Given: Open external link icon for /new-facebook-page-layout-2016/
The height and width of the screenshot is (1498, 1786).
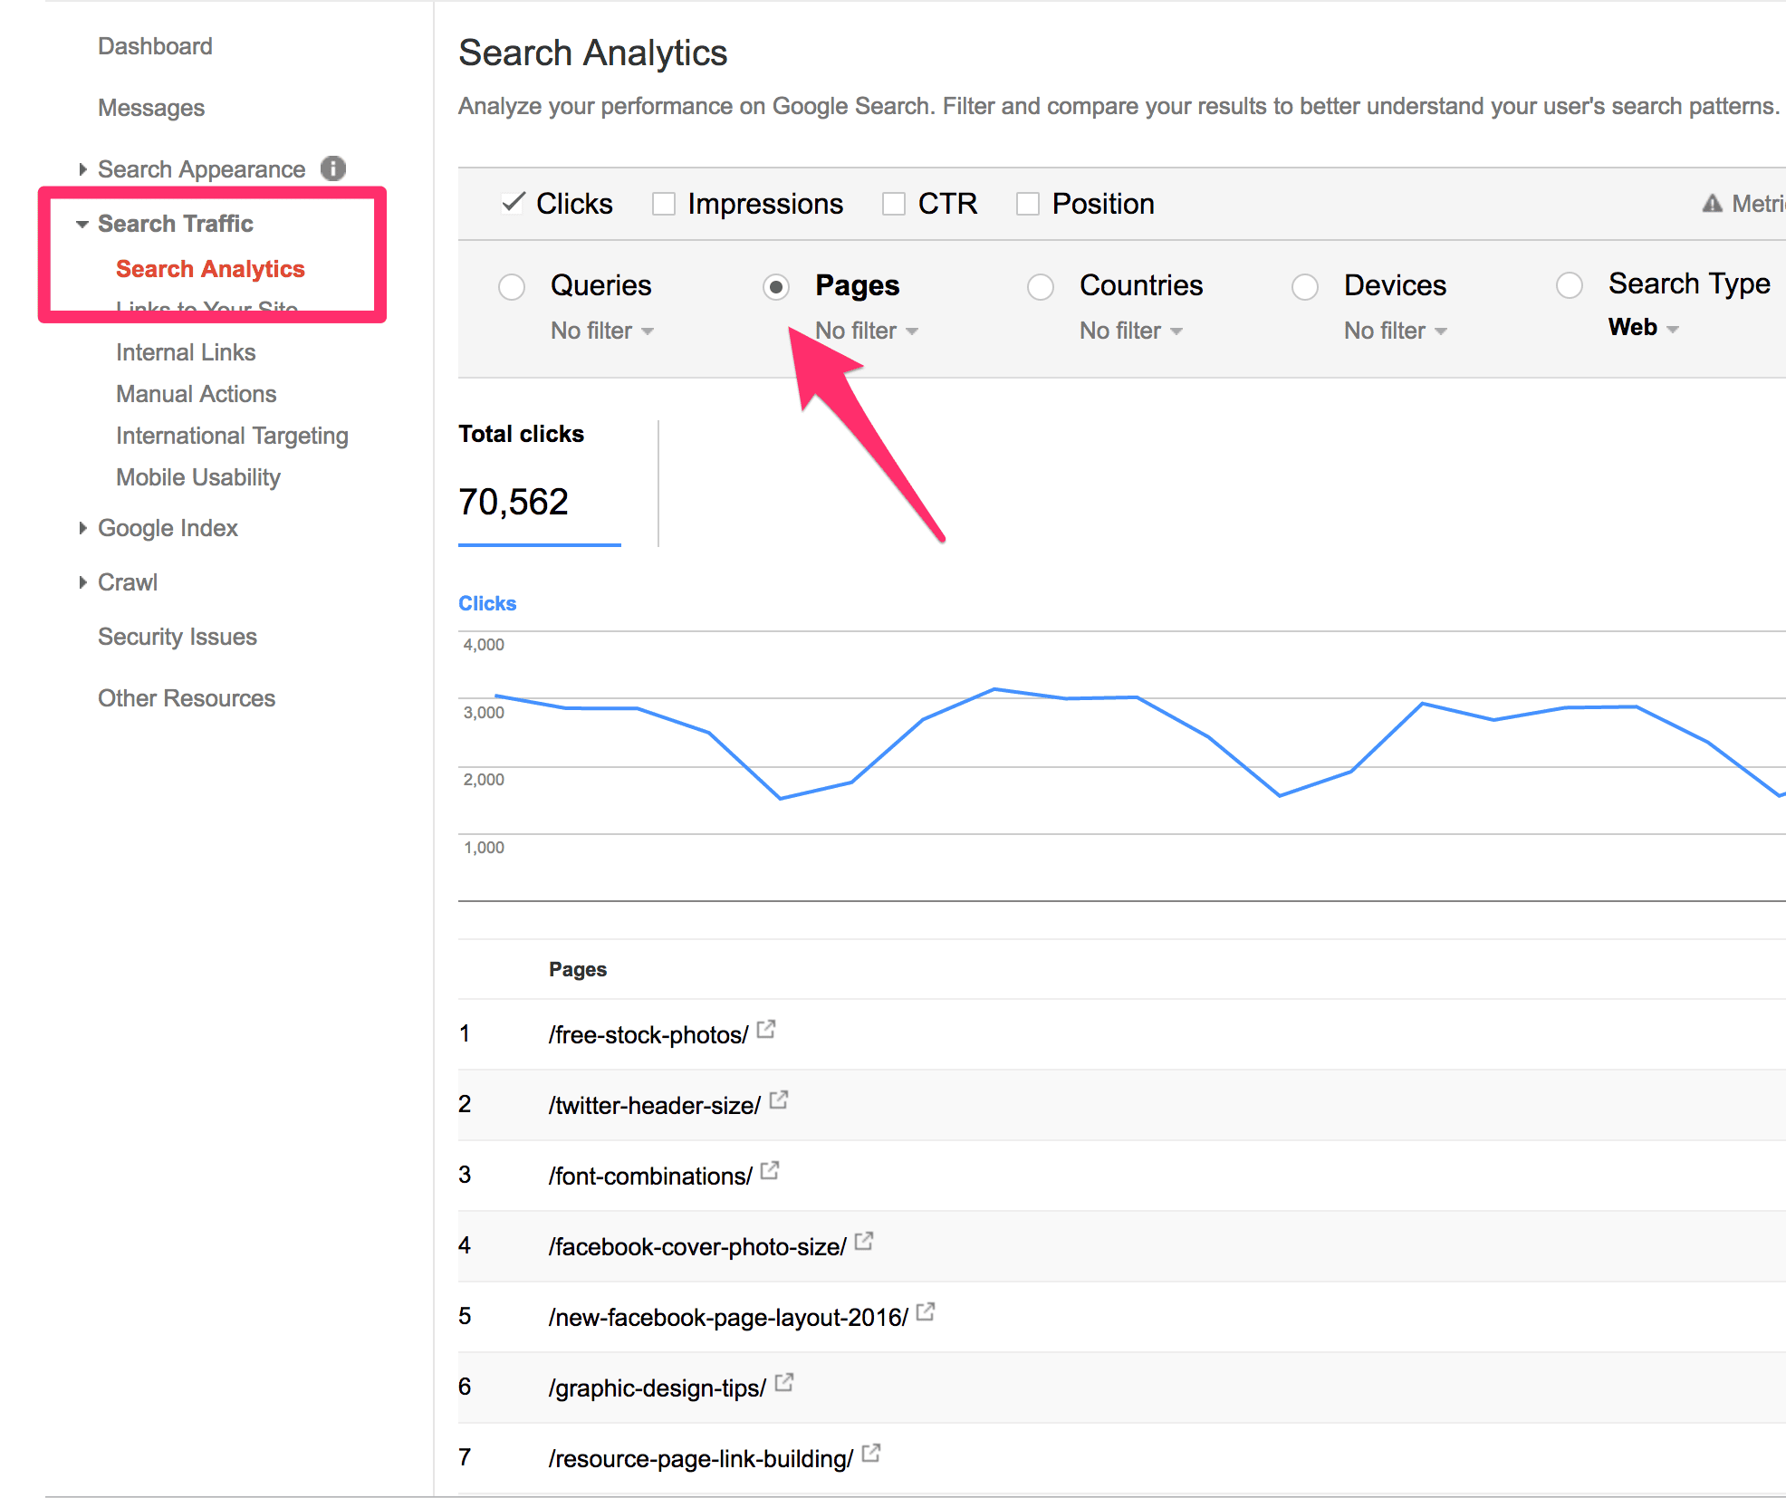Looking at the screenshot, I should pos(926,1312).
